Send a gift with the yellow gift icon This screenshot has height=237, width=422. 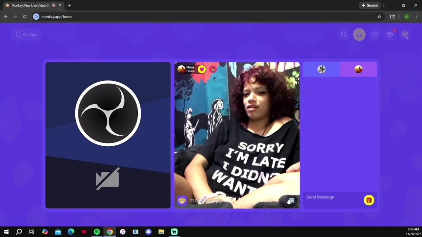point(369,200)
